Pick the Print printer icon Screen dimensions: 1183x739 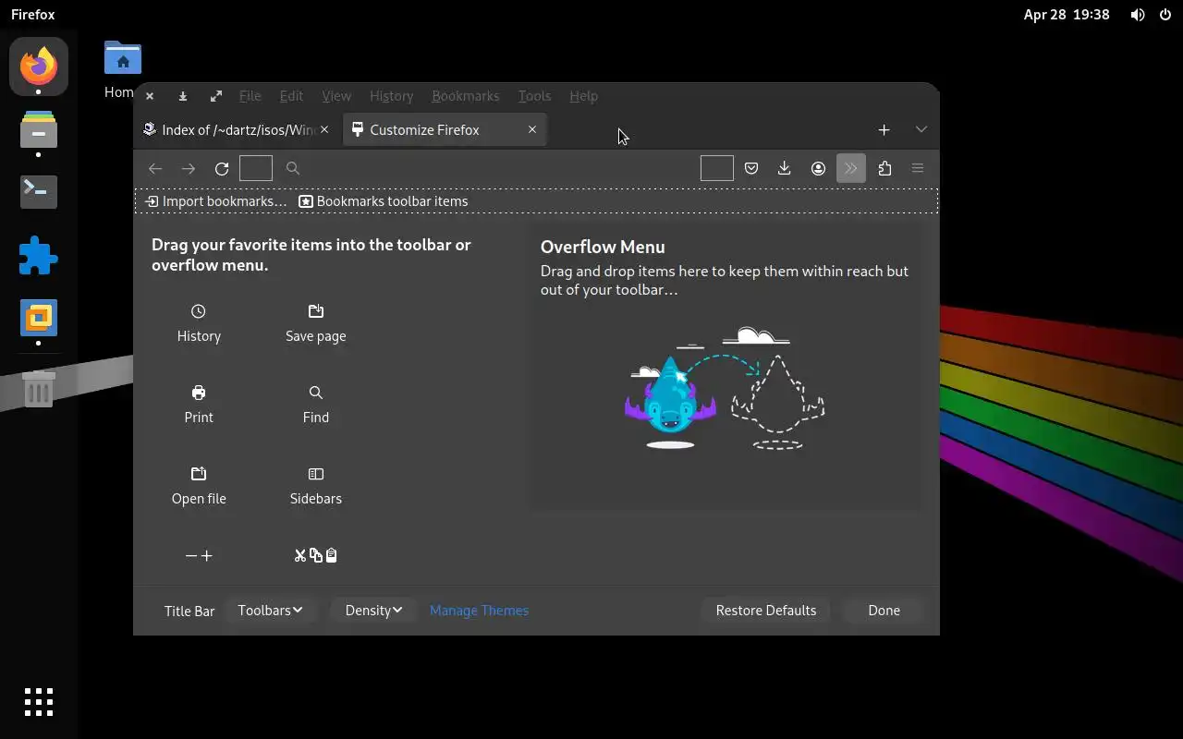[x=199, y=393]
